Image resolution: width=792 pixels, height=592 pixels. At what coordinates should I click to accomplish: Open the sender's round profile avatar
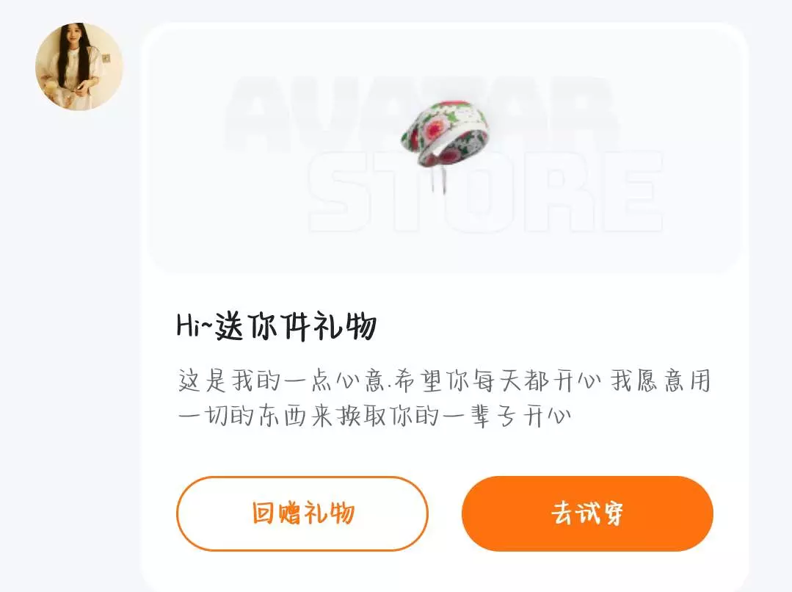[x=79, y=66]
